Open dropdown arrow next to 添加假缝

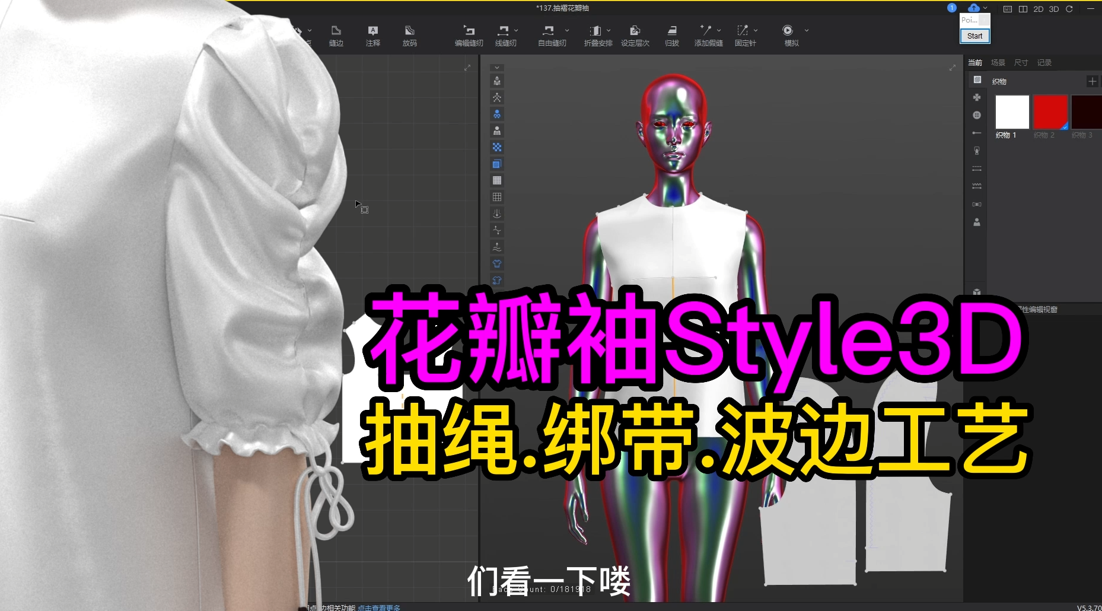point(719,30)
